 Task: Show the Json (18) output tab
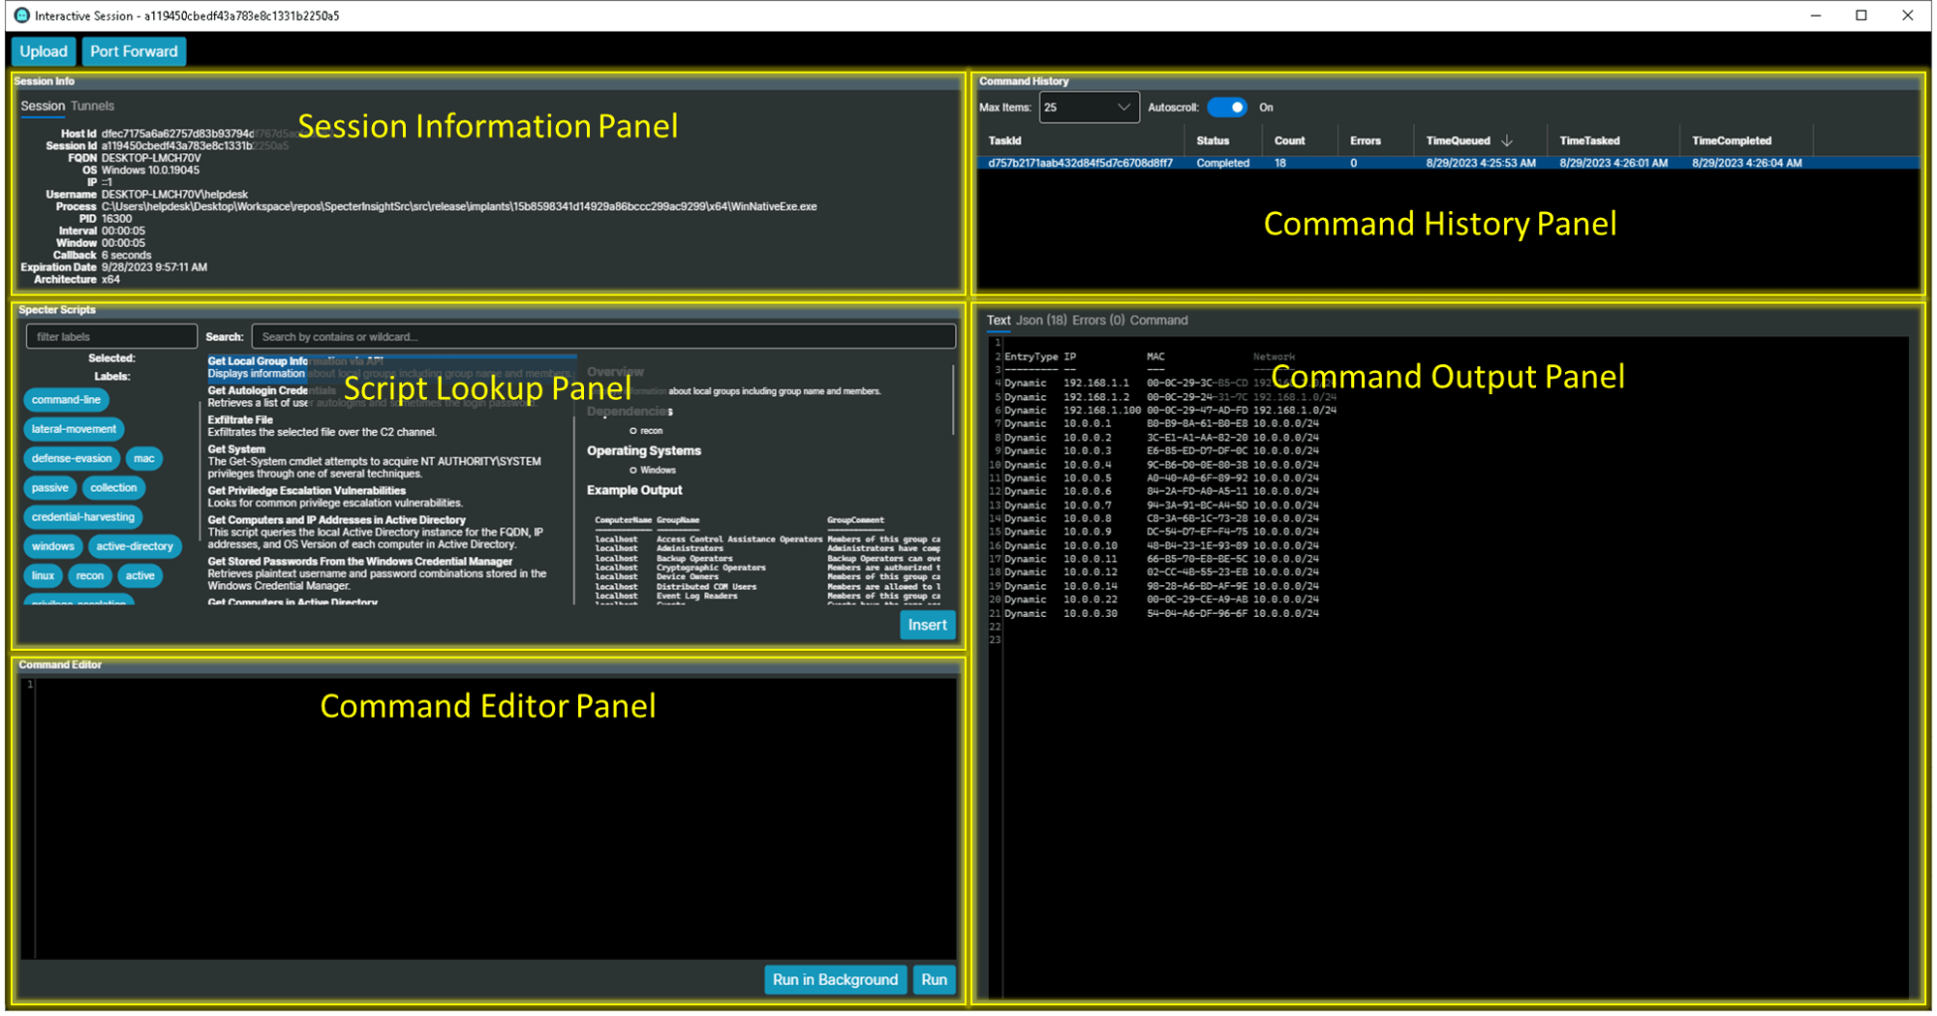pyautogui.click(x=1041, y=321)
